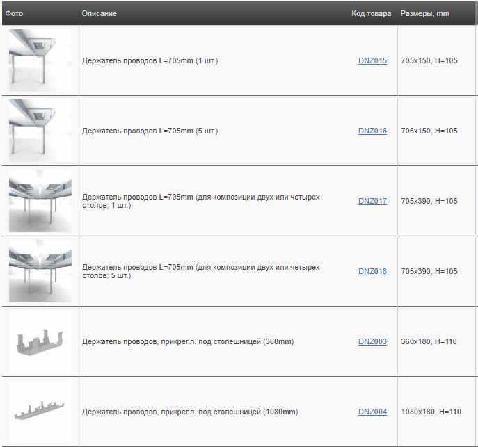Follow the DNZ017 product link

click(372, 202)
